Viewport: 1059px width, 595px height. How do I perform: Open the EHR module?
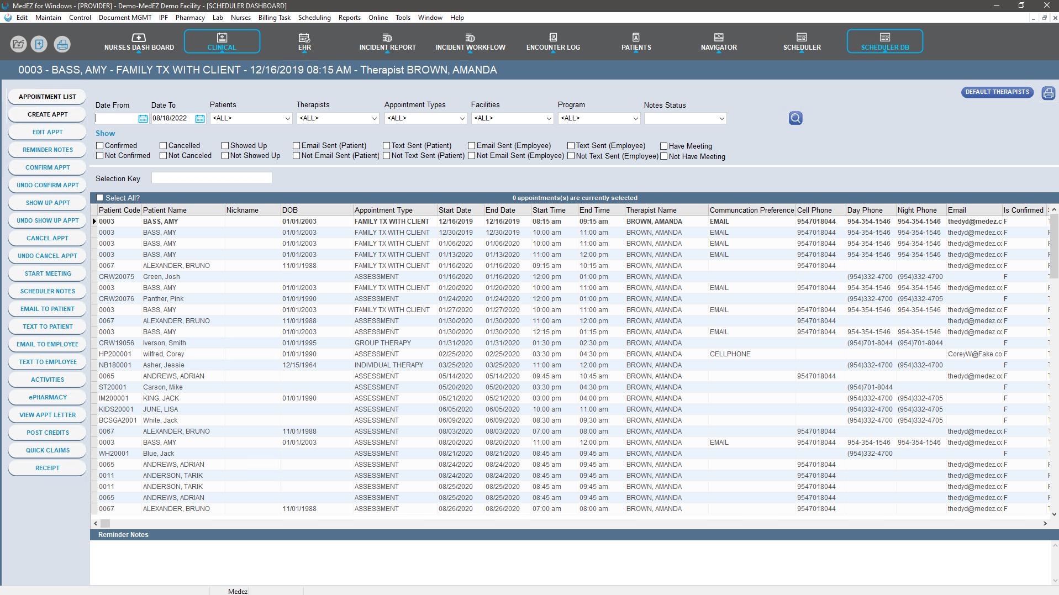[x=304, y=42]
